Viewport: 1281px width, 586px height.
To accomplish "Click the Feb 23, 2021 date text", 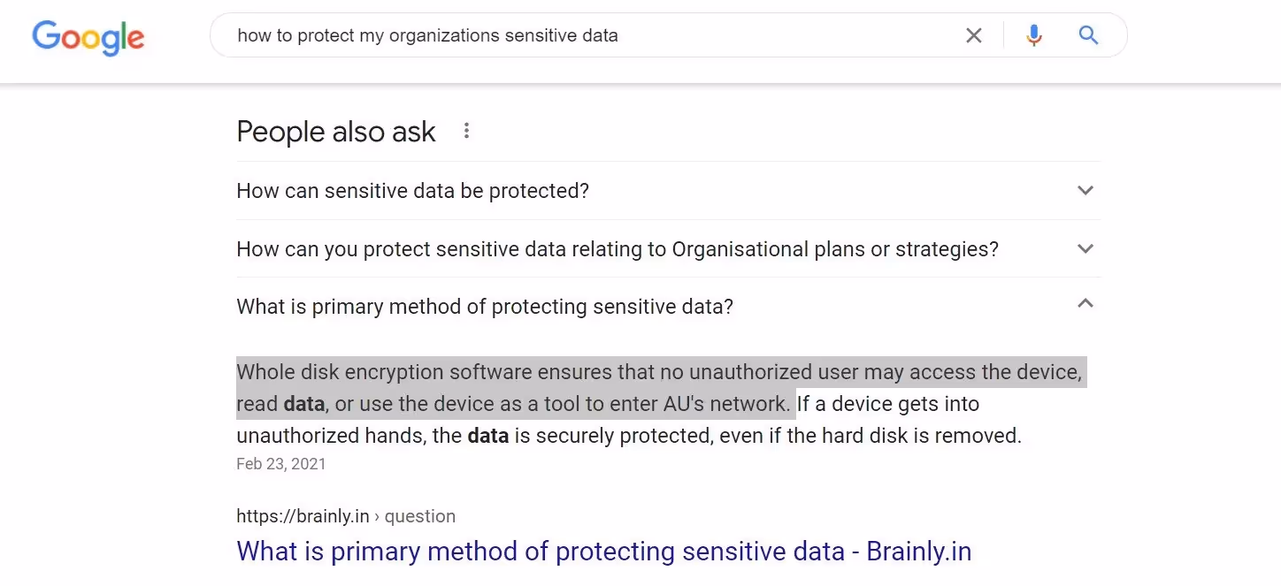I will pos(280,463).
